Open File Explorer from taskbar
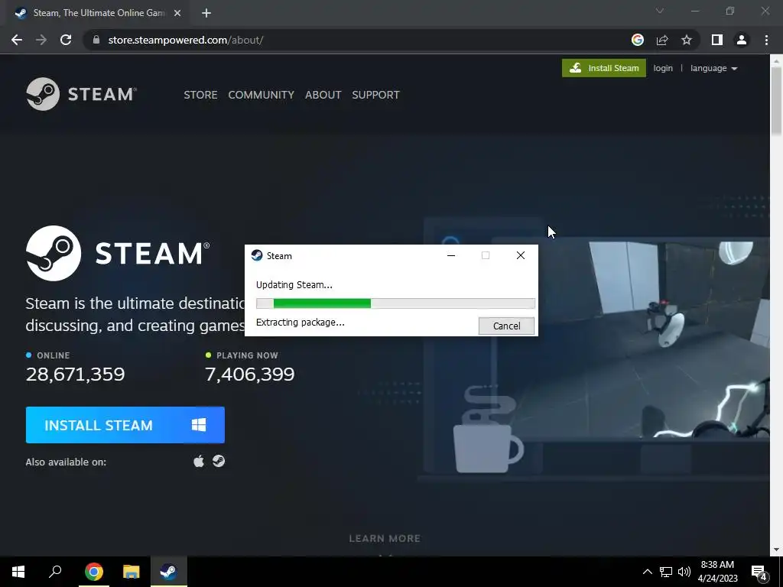This screenshot has height=587, width=783. pyautogui.click(x=132, y=572)
